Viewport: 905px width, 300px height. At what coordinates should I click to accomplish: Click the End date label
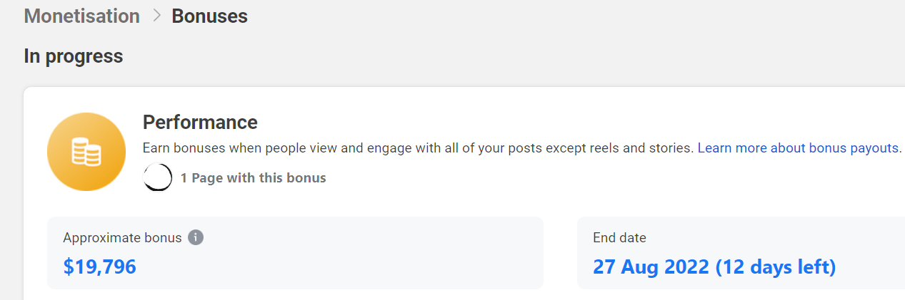tap(619, 238)
